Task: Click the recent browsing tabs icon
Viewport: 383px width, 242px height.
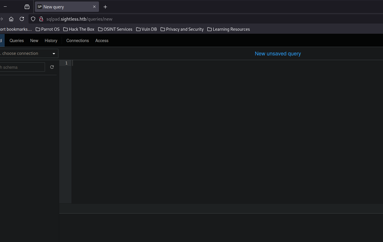Action: [27, 7]
